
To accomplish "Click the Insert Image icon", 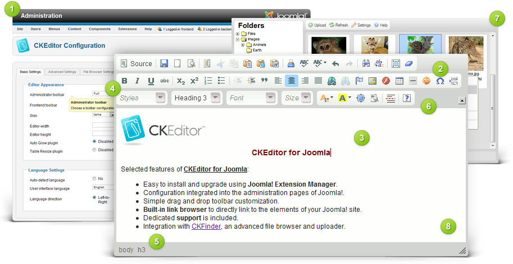I will tap(373, 81).
